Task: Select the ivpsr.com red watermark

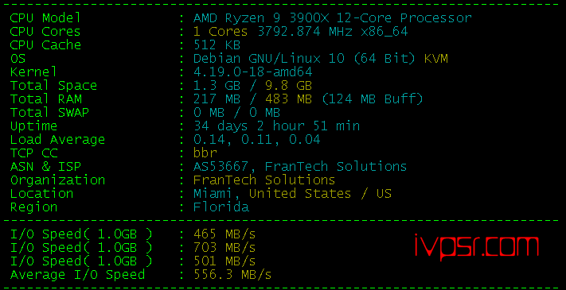Action: [477, 246]
